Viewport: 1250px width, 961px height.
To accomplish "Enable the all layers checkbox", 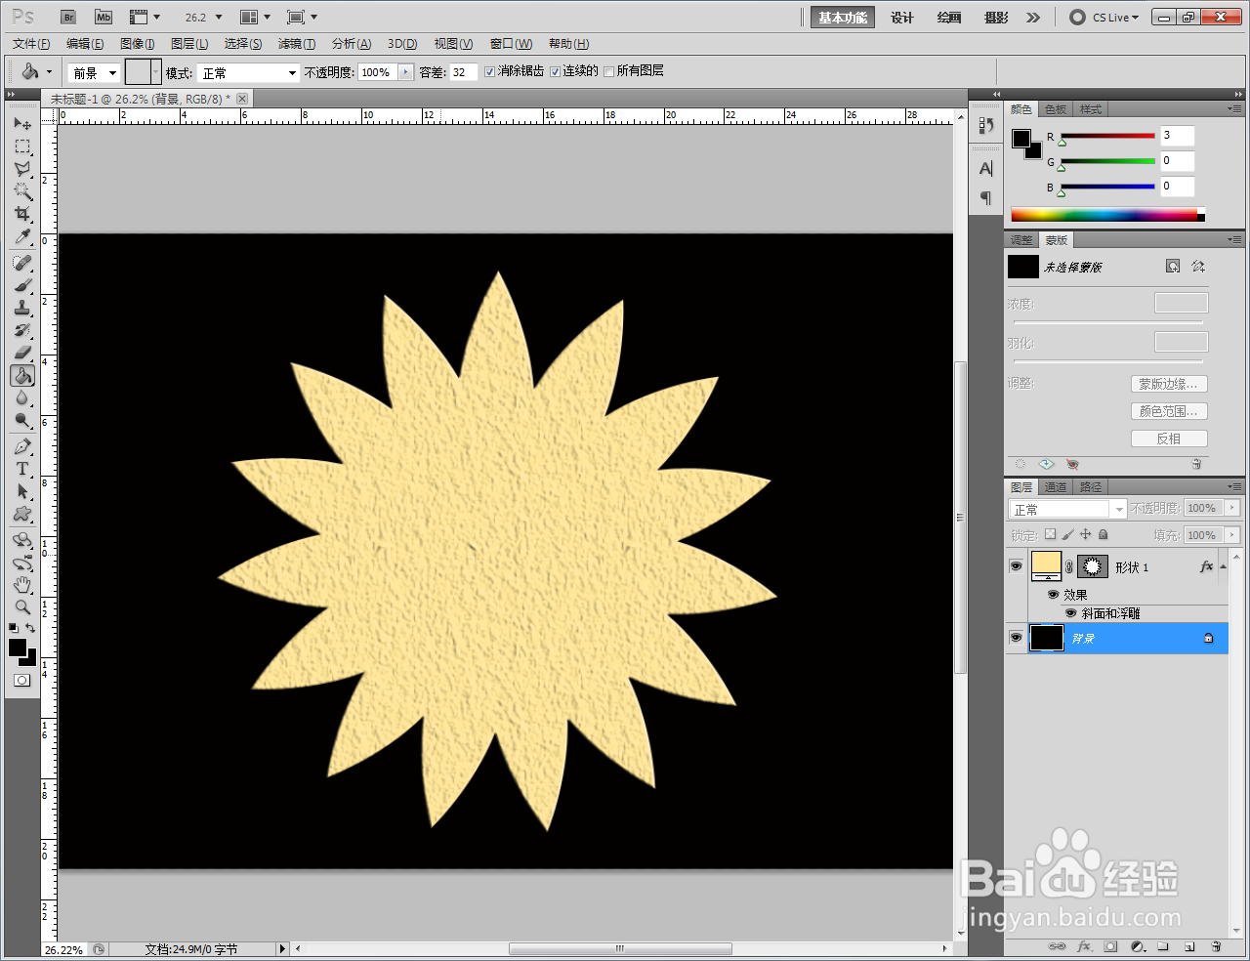I will (x=609, y=71).
